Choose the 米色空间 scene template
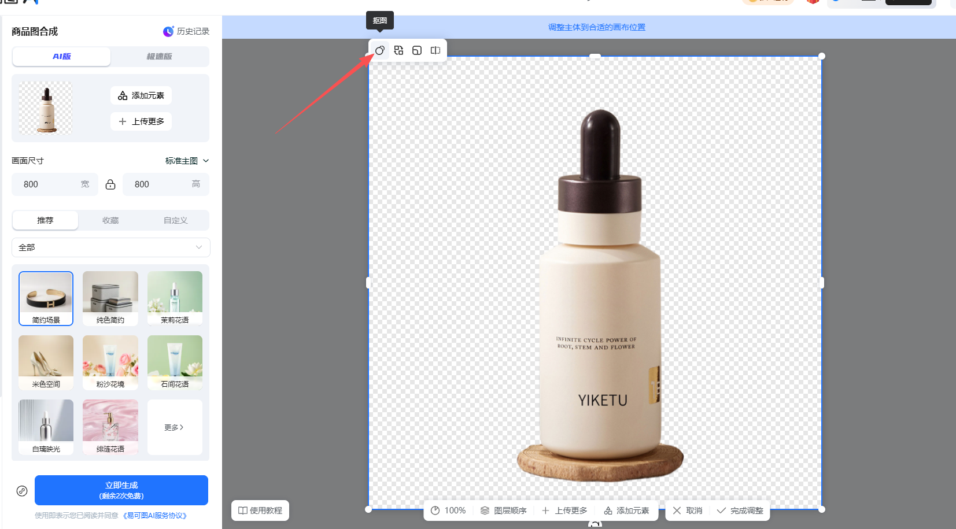This screenshot has height=529, width=956. [x=46, y=362]
